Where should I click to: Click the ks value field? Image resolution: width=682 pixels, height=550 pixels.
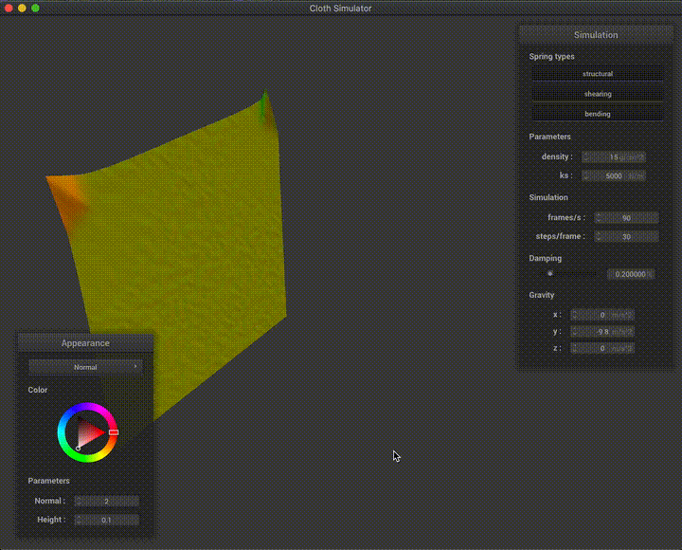(x=614, y=176)
